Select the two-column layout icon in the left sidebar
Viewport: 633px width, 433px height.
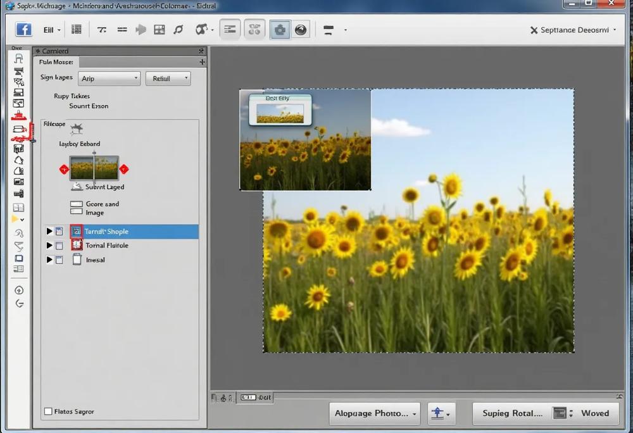18,208
